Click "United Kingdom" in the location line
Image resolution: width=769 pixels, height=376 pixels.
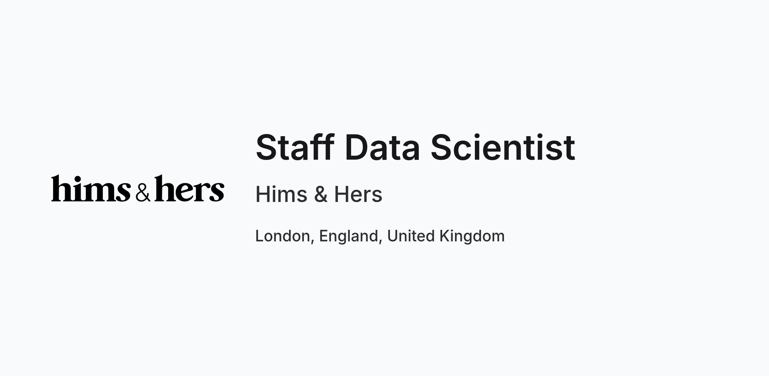[x=446, y=237]
